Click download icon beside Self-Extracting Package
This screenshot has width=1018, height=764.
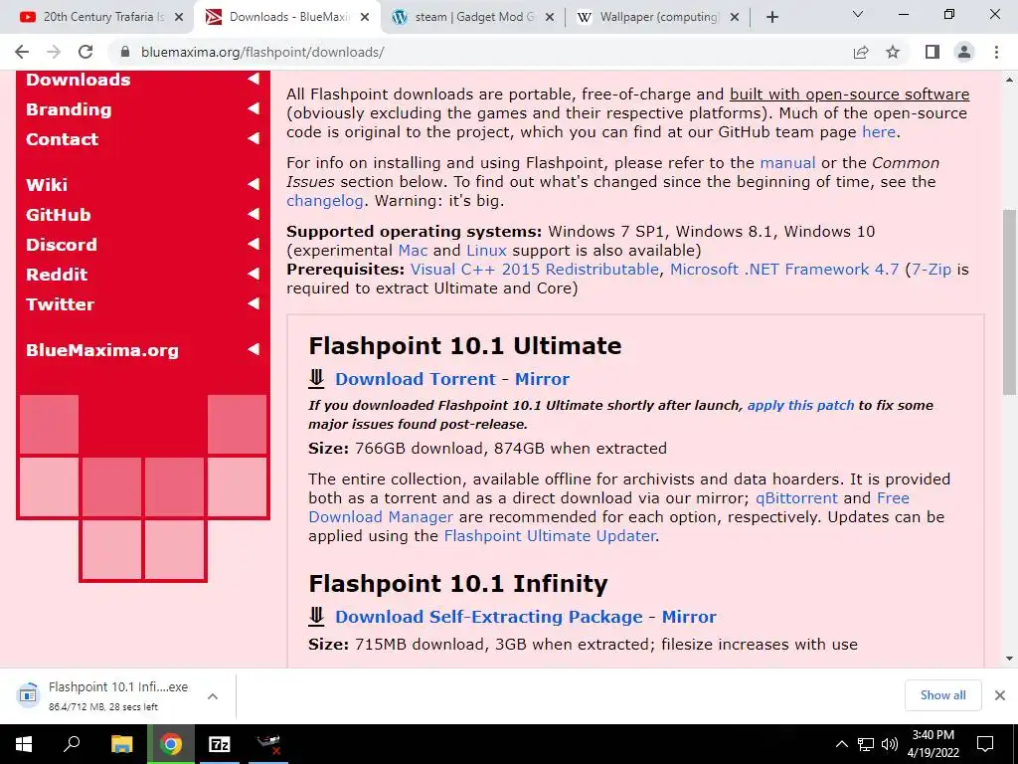point(316,616)
